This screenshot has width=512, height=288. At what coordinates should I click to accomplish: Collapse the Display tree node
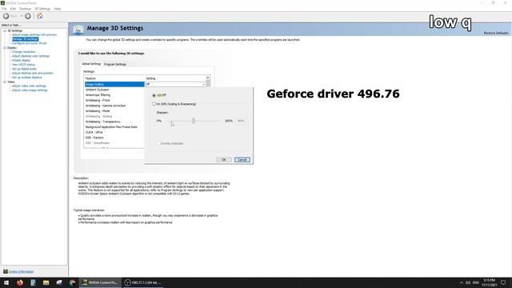[x=5, y=48]
